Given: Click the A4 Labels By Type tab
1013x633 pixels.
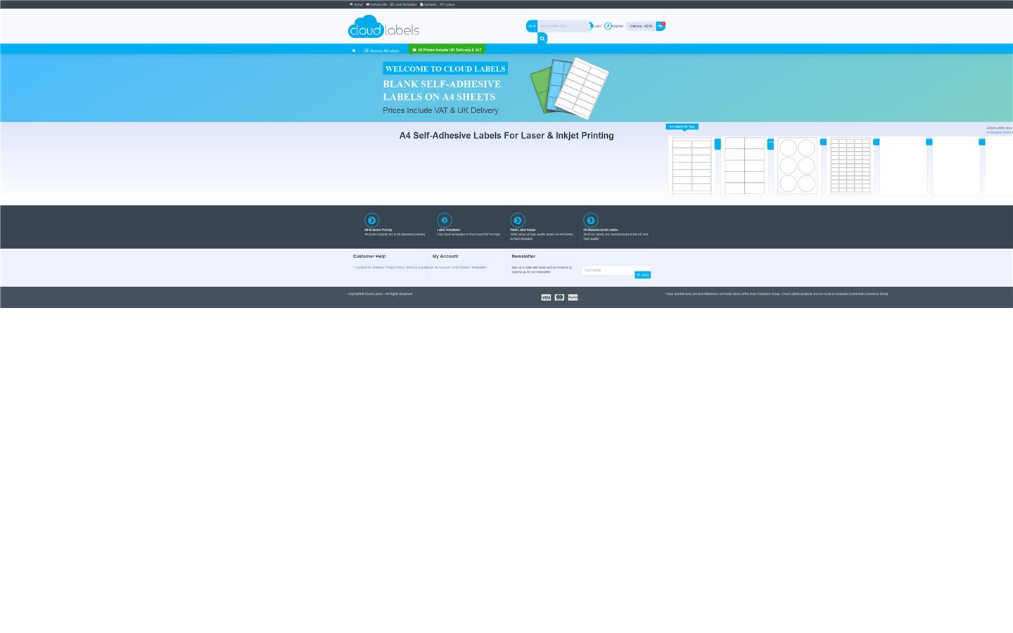Looking at the screenshot, I should pyautogui.click(x=682, y=127).
